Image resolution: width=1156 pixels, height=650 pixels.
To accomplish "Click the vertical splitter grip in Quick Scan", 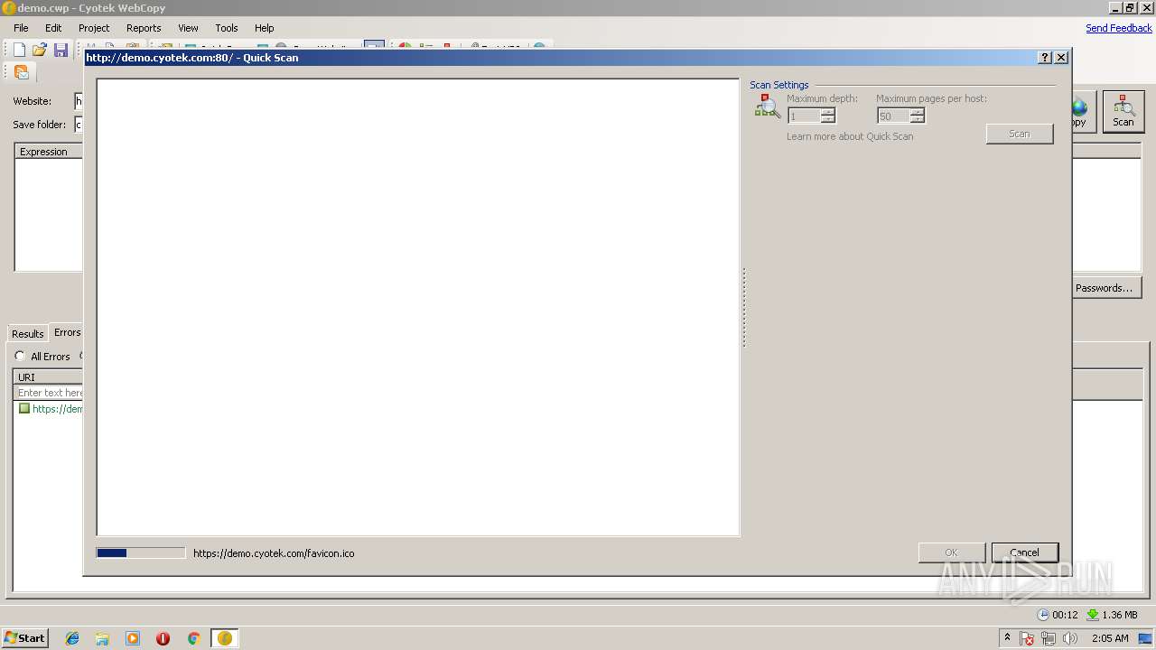I will pyautogui.click(x=743, y=307).
